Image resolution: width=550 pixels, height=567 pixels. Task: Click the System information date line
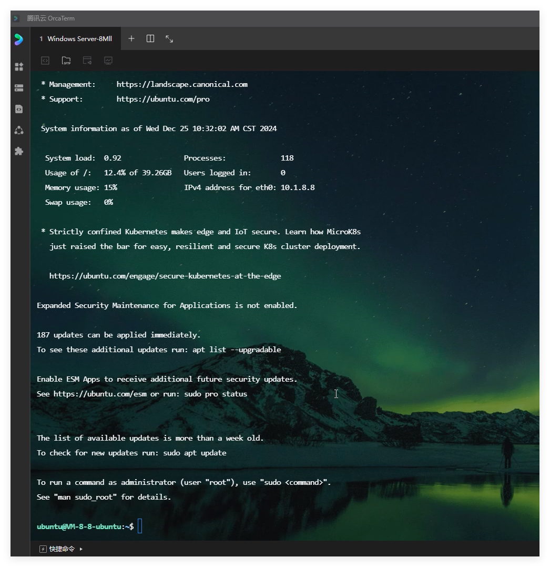click(159, 129)
